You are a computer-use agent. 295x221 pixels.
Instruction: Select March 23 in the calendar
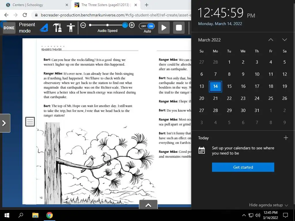[243, 98]
